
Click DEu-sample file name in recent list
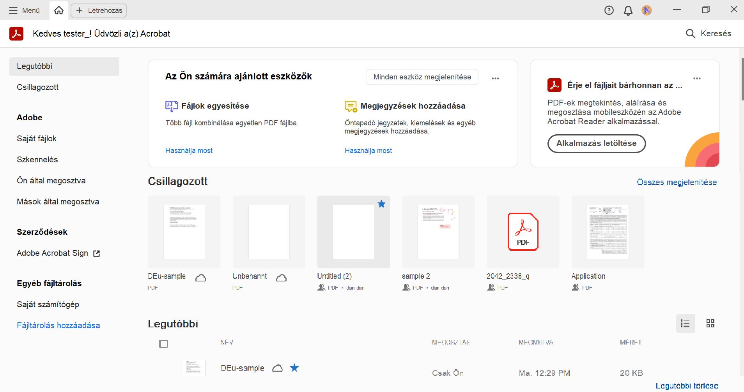click(x=242, y=368)
